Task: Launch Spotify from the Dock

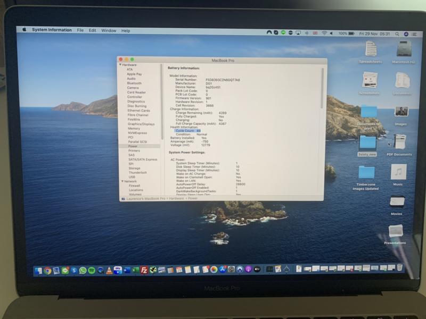Action: point(92,270)
